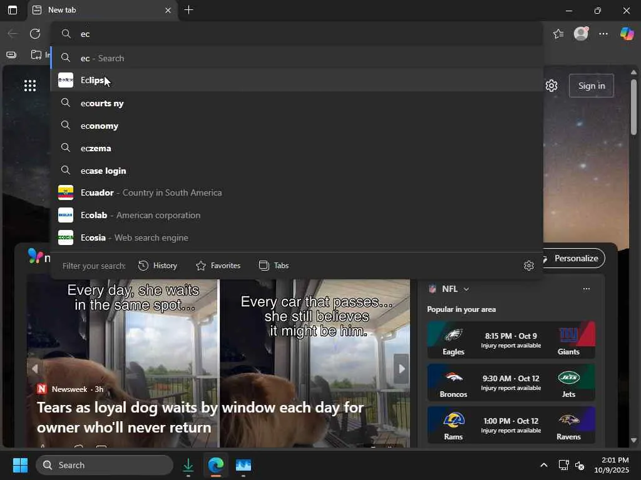Click the taskbar Search box
Image resolution: width=641 pixels, height=480 pixels.
point(105,465)
